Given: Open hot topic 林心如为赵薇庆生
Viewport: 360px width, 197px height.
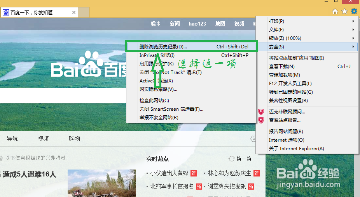Looking at the screenshot, I should pos(229,173).
